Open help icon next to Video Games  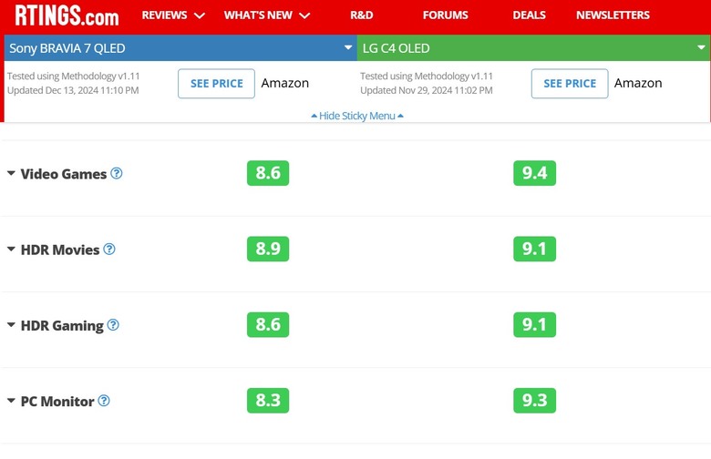pos(117,173)
